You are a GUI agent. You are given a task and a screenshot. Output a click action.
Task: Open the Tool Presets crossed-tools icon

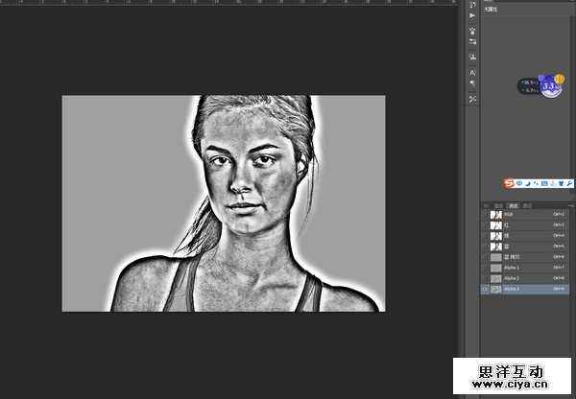(x=473, y=99)
